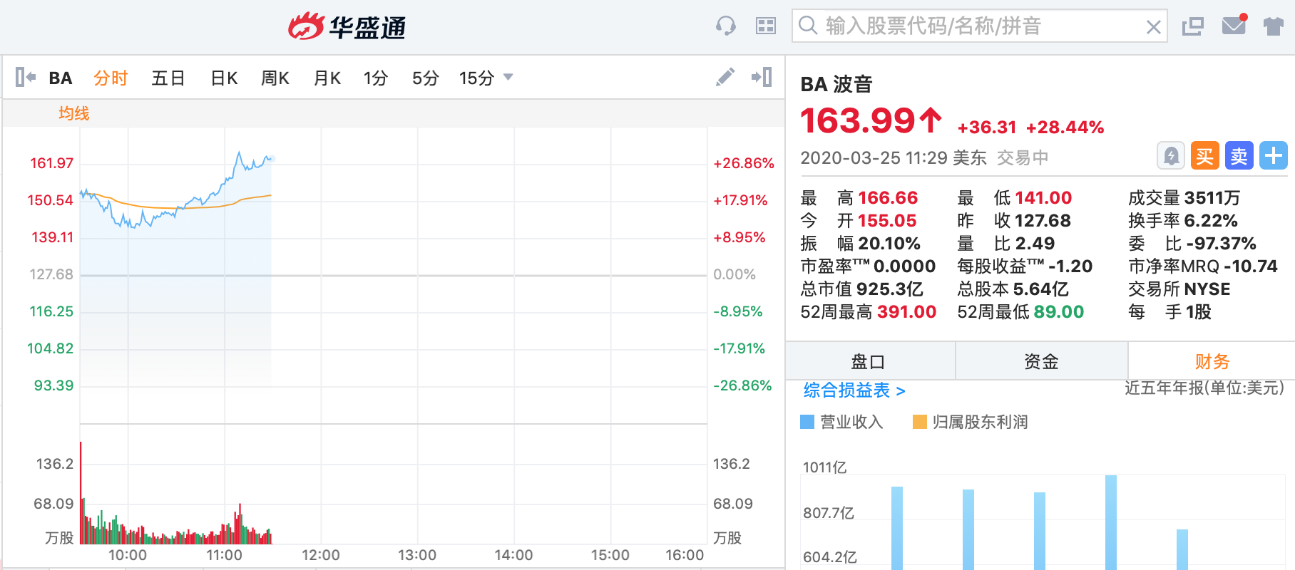The width and height of the screenshot is (1295, 570).
Task: Click the pop-out window icon
Action: pyautogui.click(x=1192, y=26)
